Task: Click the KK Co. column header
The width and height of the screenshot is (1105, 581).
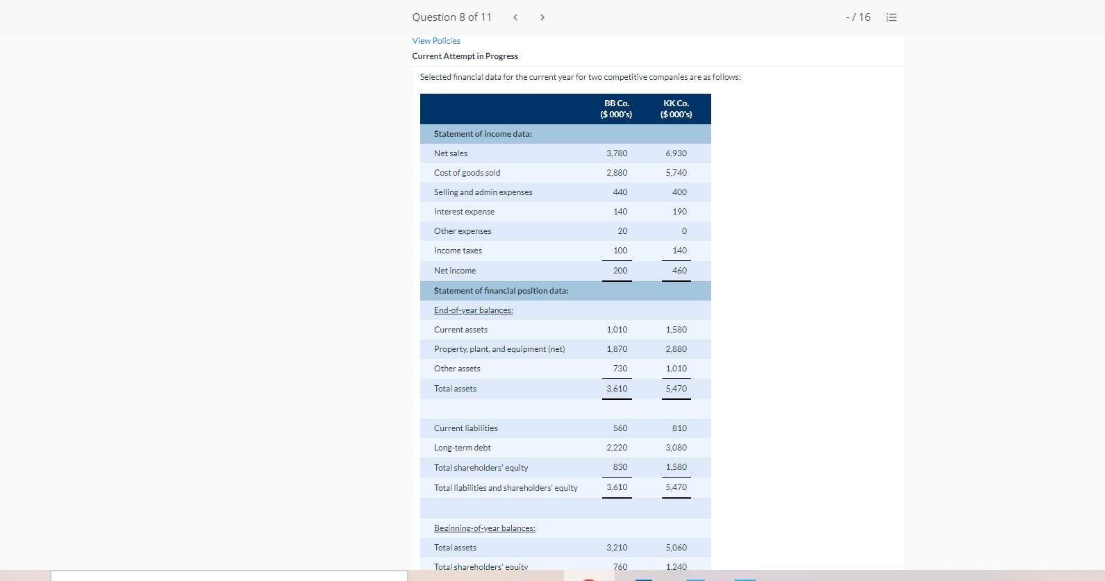Action: pos(676,109)
